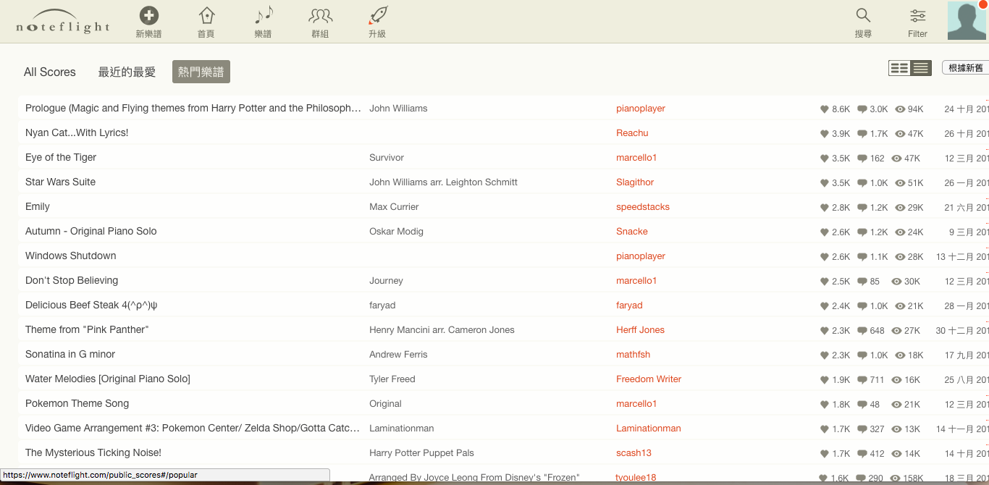Visit the scash13 user profile

[634, 453]
